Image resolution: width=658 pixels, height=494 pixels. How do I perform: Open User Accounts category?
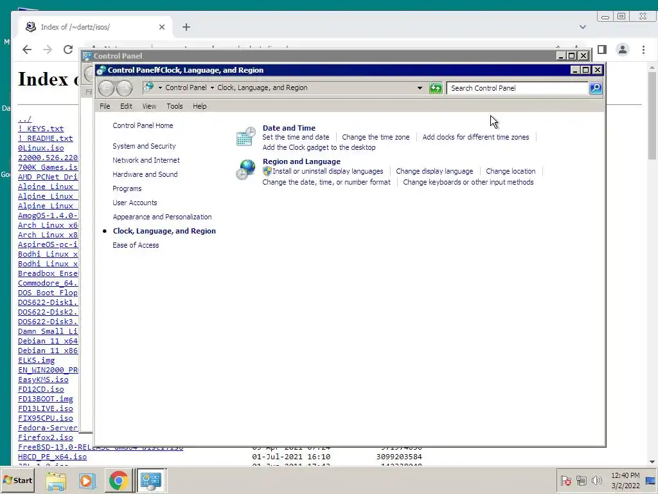[x=135, y=203]
